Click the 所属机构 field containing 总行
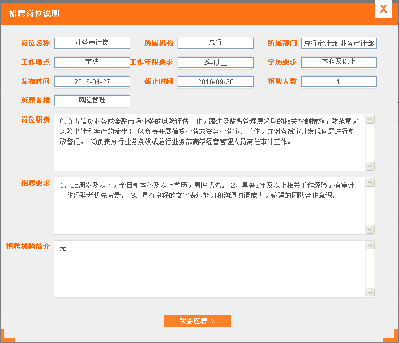 point(215,43)
